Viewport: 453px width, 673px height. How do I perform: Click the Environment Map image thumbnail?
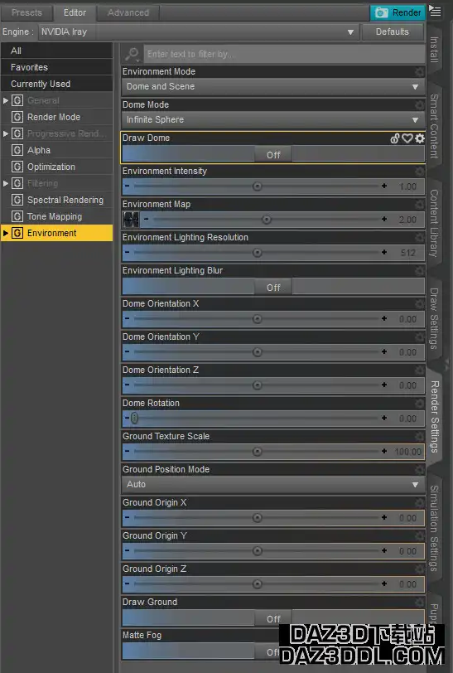(x=131, y=220)
